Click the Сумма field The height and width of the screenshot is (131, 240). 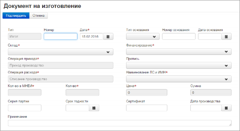211,93
